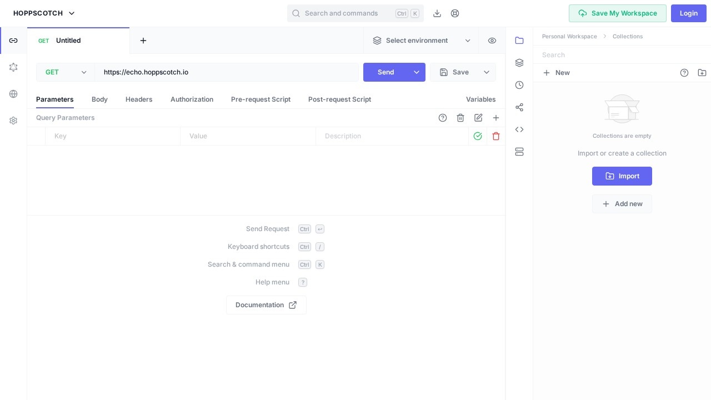The image size is (711, 400).
Task: Click New in collections toolbar
Action: (556, 73)
